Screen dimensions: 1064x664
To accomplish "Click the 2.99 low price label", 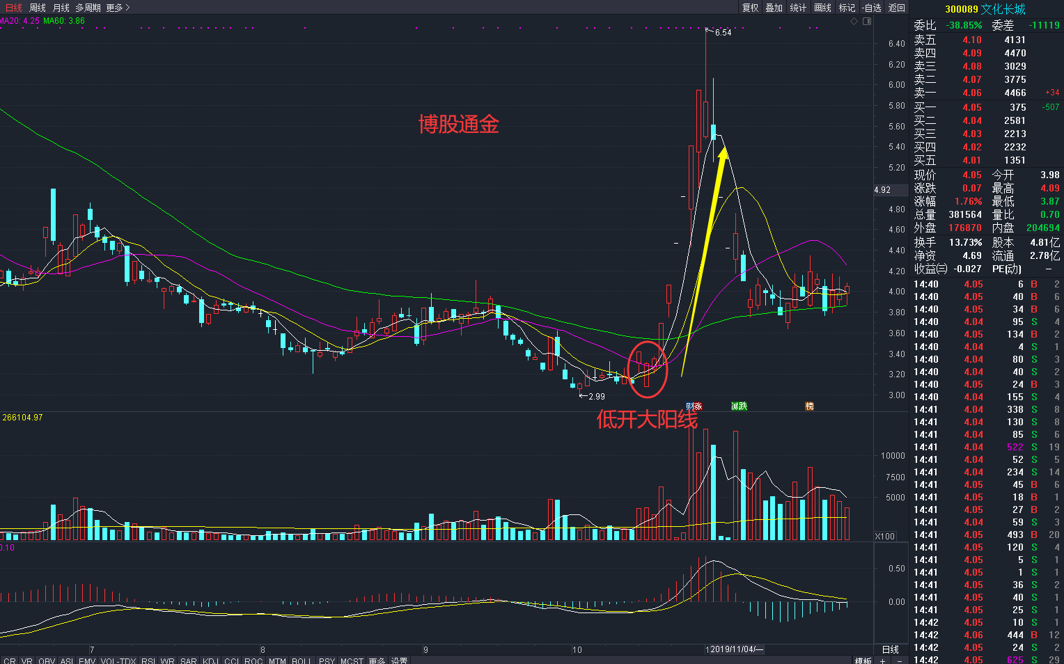I will [x=597, y=397].
